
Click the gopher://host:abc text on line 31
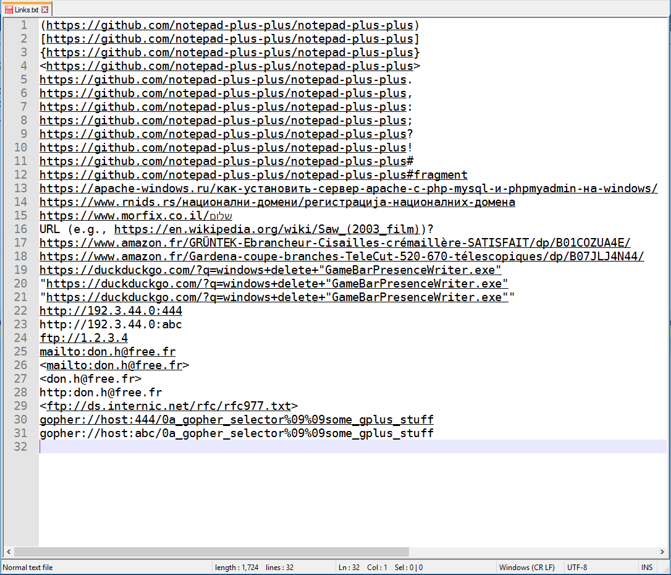click(x=237, y=433)
